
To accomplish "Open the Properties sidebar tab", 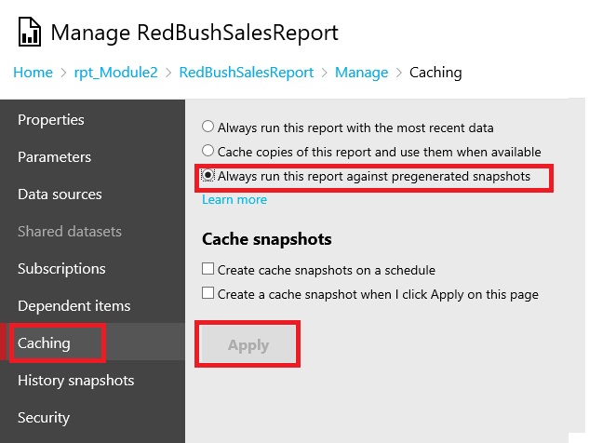I will click(51, 120).
